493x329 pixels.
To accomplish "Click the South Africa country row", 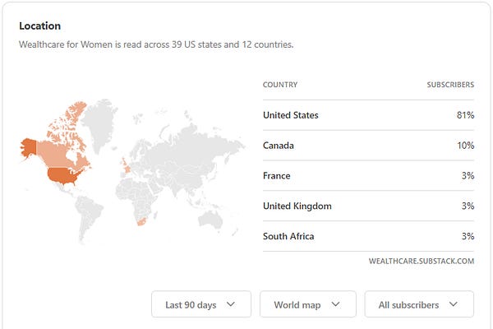I will [368, 236].
